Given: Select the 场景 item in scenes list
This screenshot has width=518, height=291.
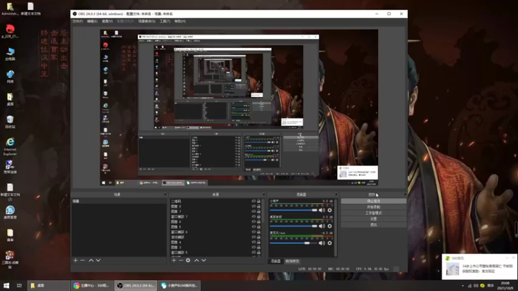Looking at the screenshot, I should [x=119, y=201].
